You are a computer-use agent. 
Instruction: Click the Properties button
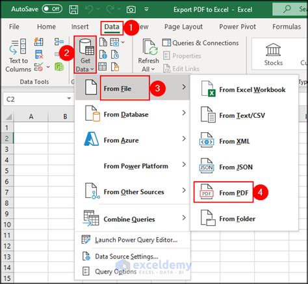[182, 56]
